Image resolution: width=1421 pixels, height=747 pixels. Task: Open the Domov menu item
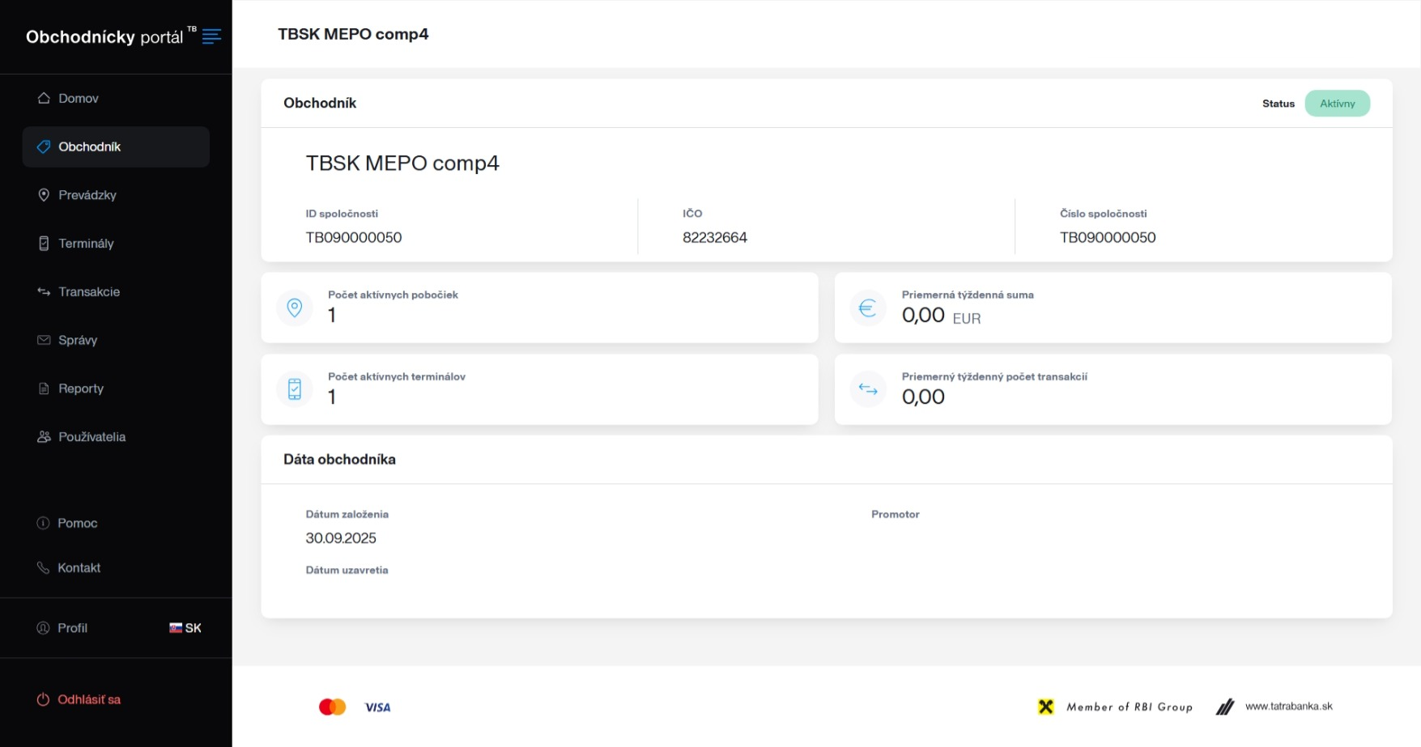(x=78, y=98)
